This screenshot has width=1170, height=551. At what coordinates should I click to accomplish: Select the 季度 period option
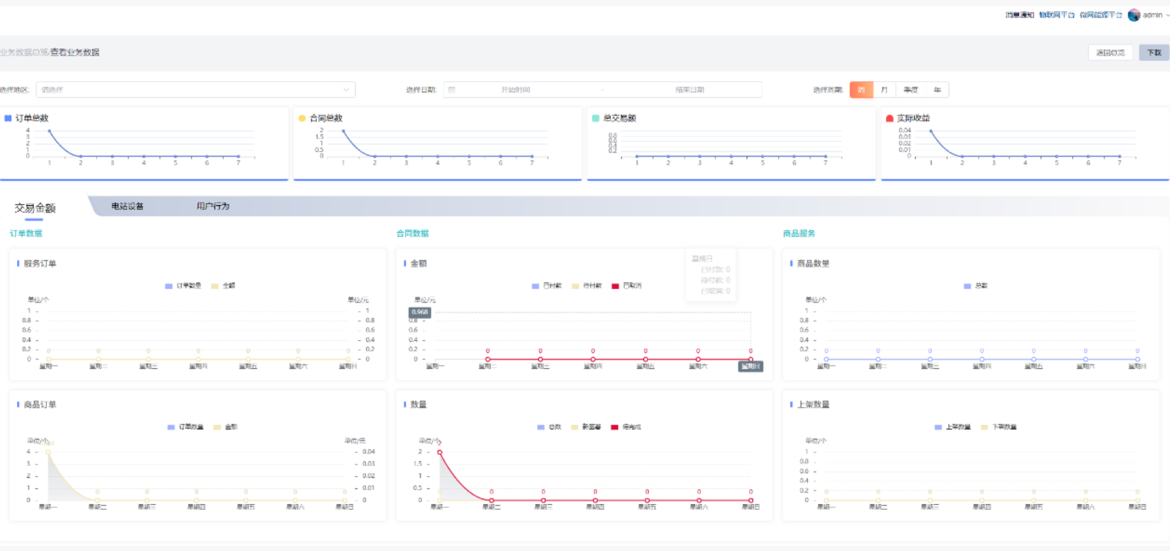tap(911, 90)
